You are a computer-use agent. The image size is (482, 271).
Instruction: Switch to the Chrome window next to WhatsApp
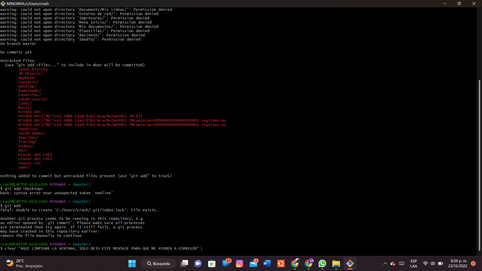tap(309, 263)
